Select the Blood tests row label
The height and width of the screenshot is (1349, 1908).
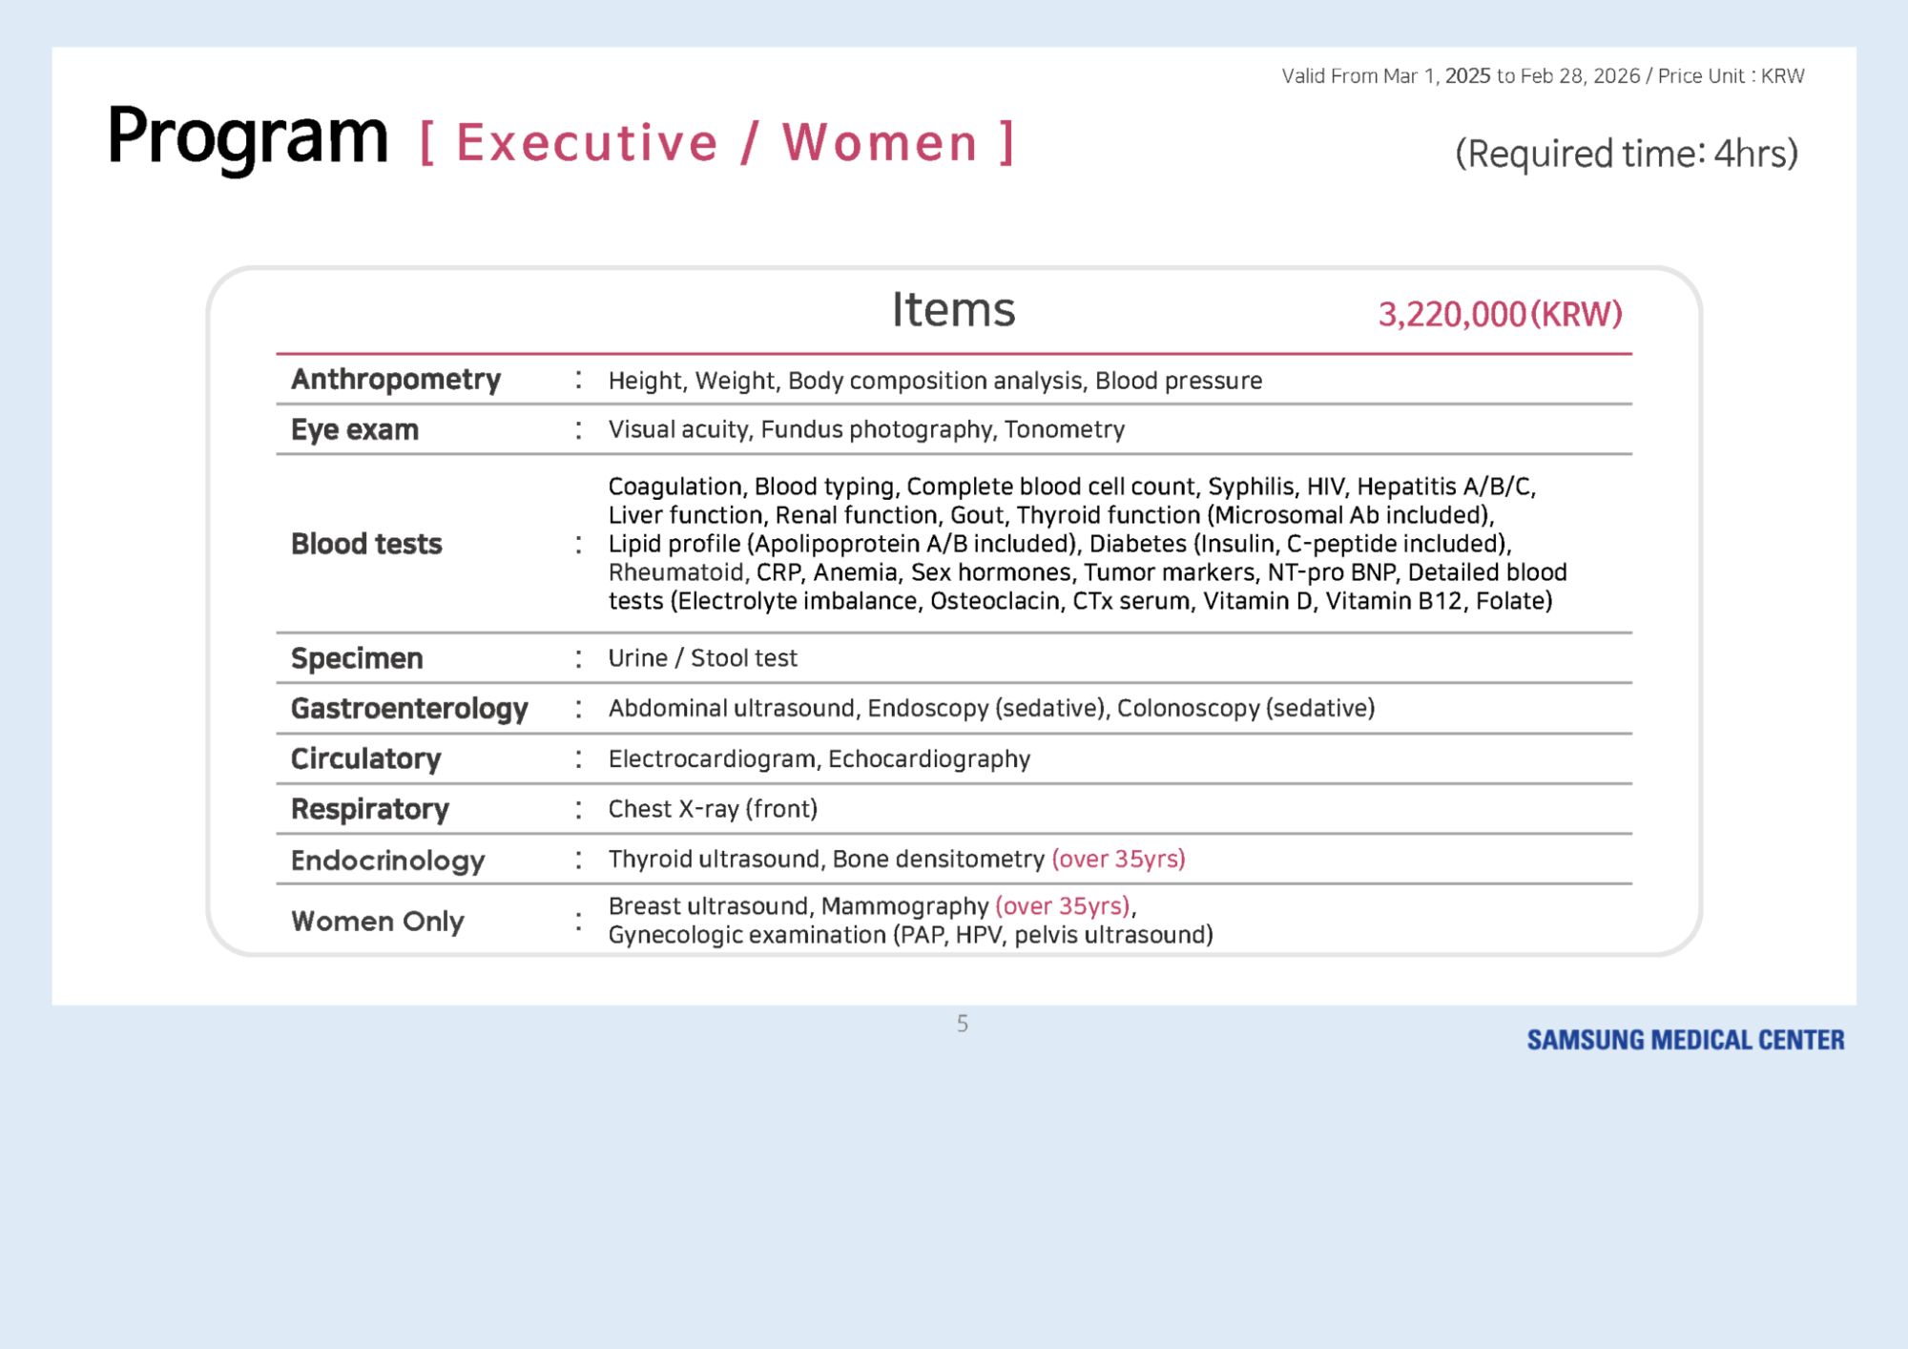click(366, 544)
